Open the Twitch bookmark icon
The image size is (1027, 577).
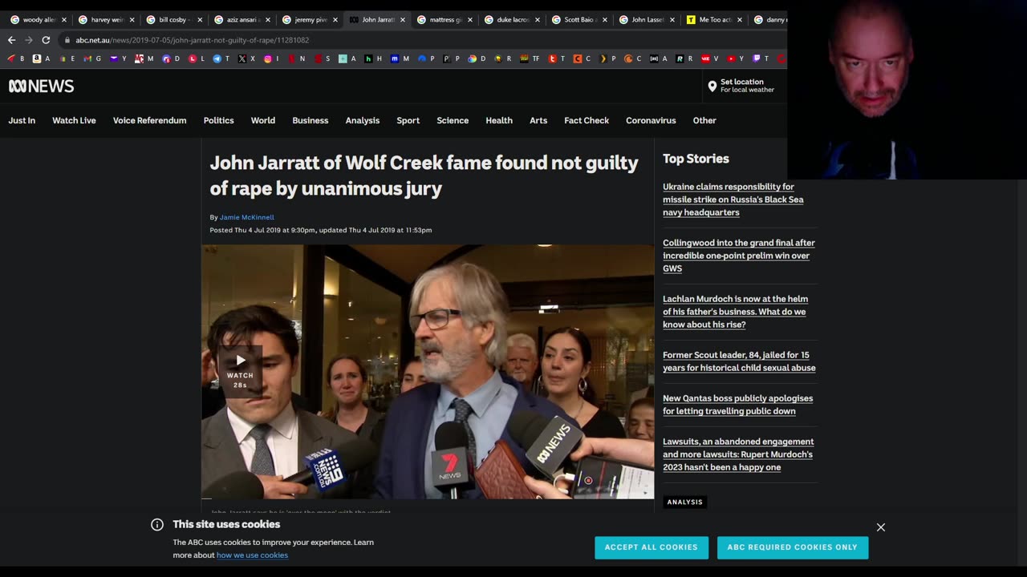(x=756, y=59)
